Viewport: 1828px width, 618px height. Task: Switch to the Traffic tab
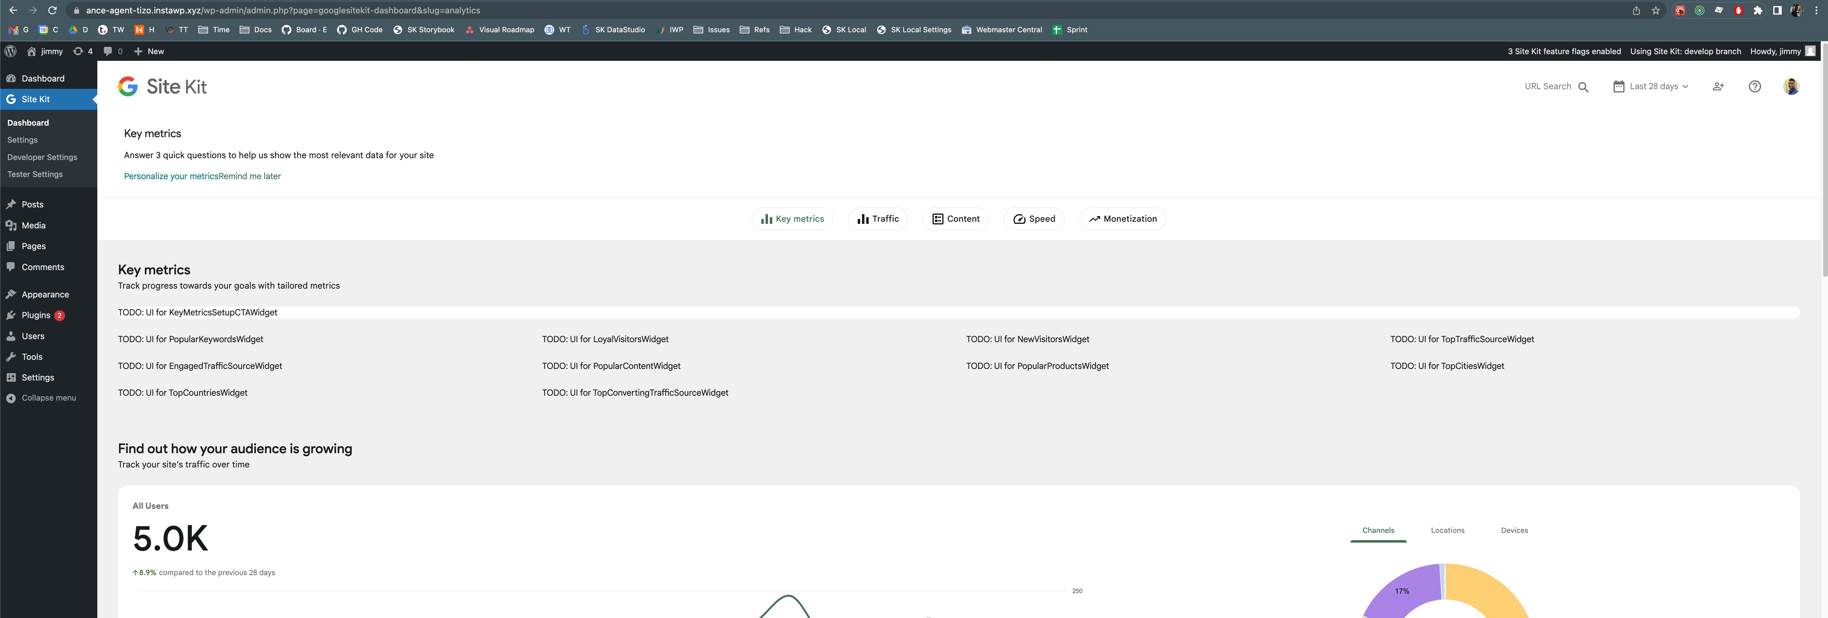tap(878, 219)
